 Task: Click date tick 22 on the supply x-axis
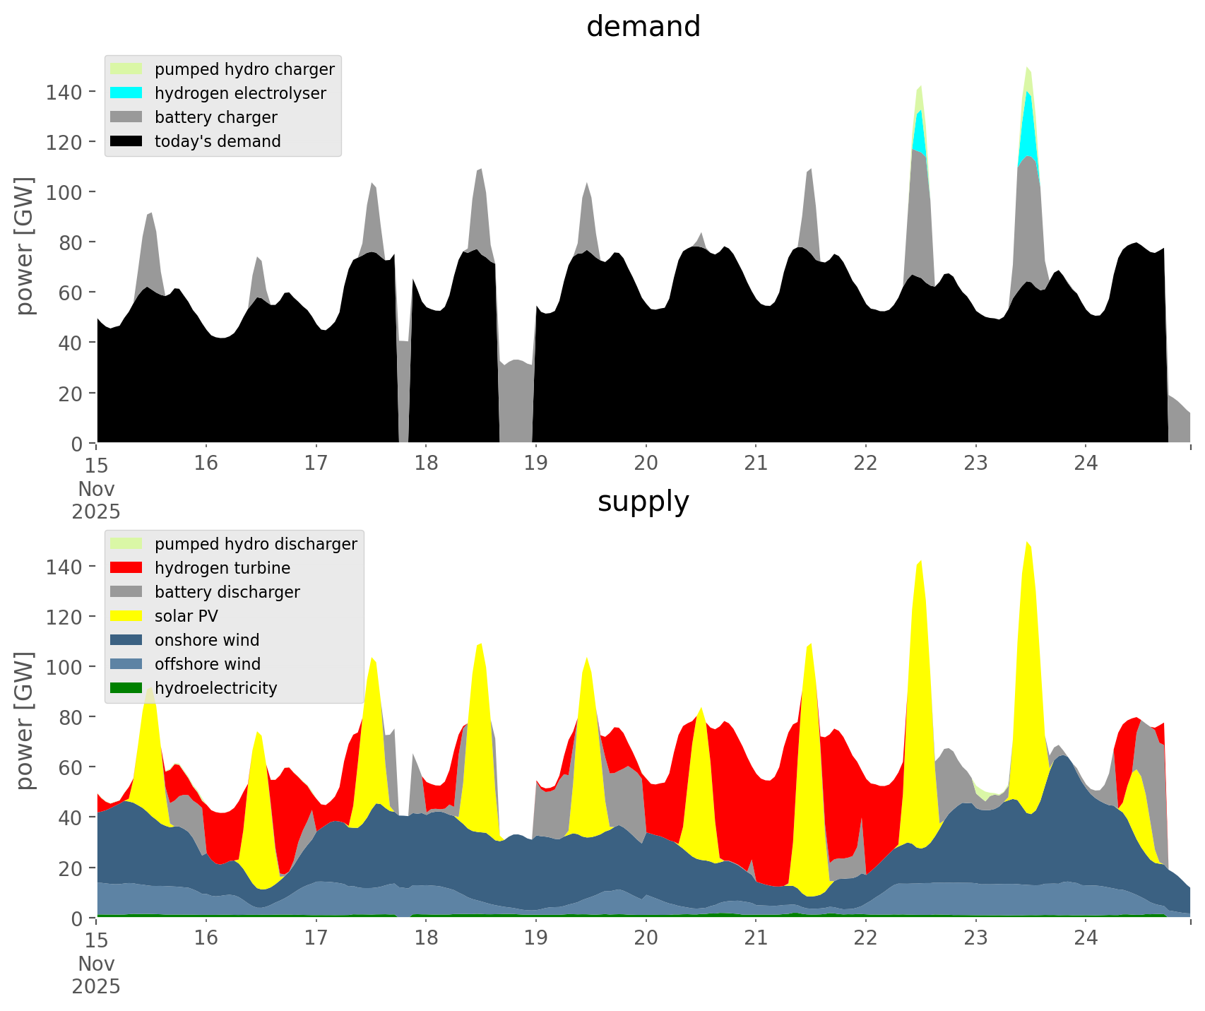tap(865, 938)
